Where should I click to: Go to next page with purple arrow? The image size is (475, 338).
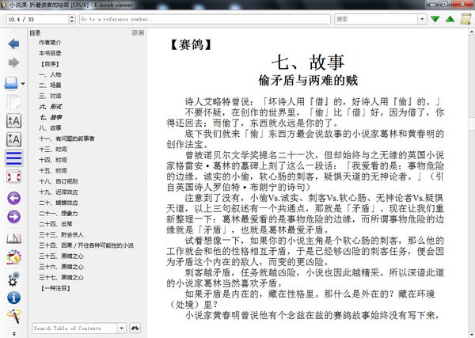13,218
